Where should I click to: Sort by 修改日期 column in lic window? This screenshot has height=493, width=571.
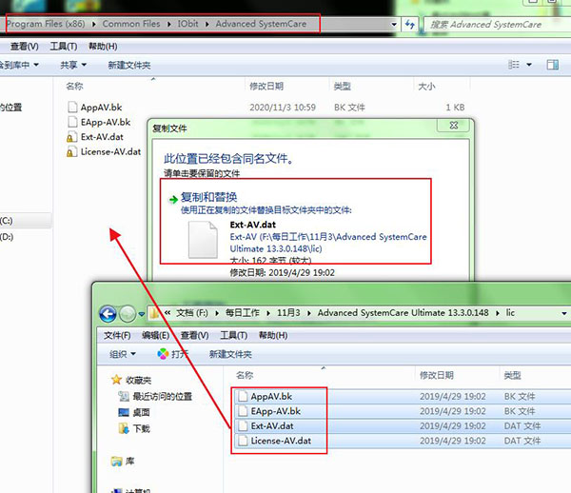437,375
